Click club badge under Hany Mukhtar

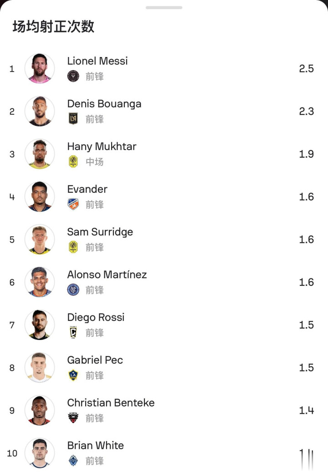click(73, 162)
